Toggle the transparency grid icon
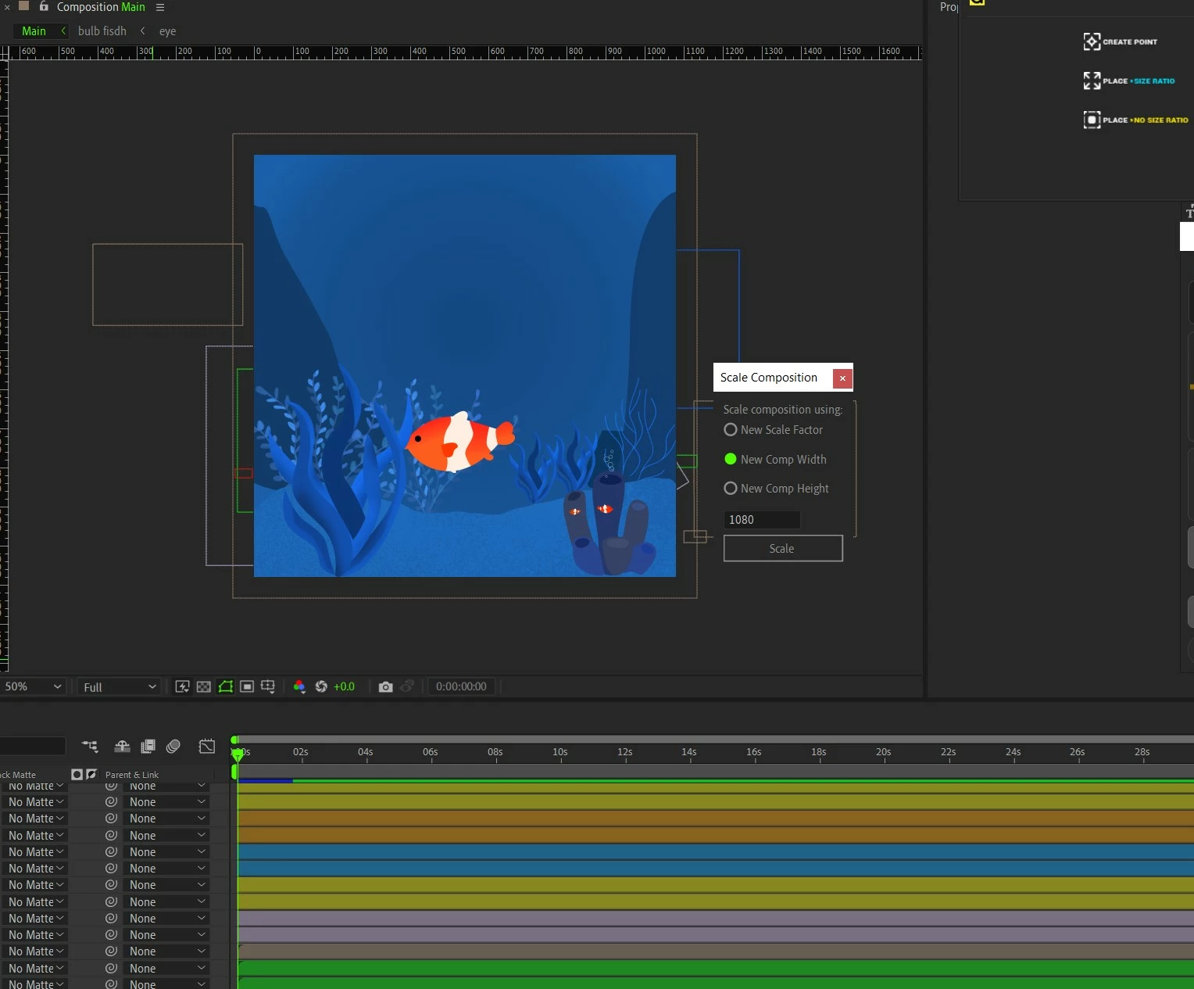 (203, 686)
